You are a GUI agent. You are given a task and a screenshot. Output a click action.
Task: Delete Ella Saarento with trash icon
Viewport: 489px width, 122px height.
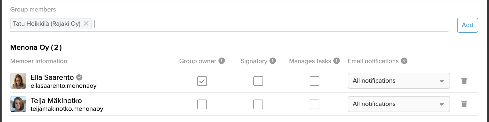point(464,81)
